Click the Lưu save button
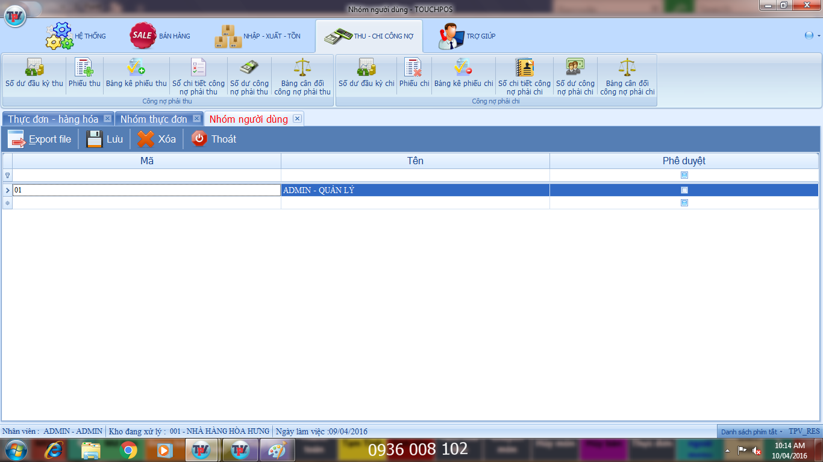The width and height of the screenshot is (823, 462). tap(105, 139)
